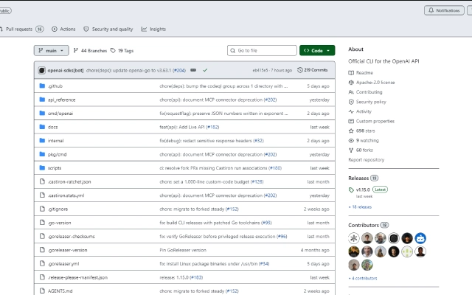Show + 4 contributors link
472x295 pixels.
(x=363, y=279)
